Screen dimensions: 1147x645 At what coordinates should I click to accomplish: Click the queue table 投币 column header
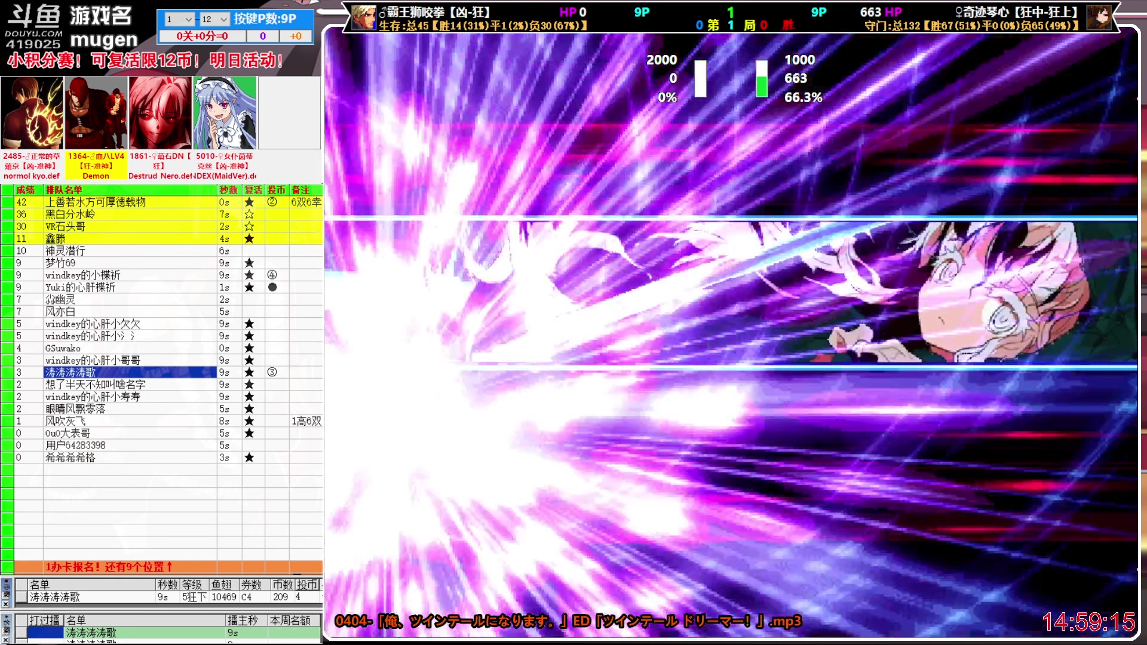pyautogui.click(x=277, y=190)
